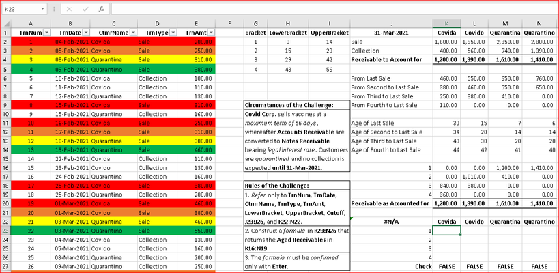Open the TrnType filter dropdown
Image resolution: width=559 pixels, height=273 pixels.
pos(173,33)
